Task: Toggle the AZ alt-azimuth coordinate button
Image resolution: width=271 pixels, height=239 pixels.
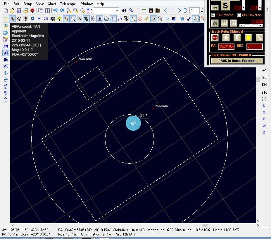Action: coord(6,53)
